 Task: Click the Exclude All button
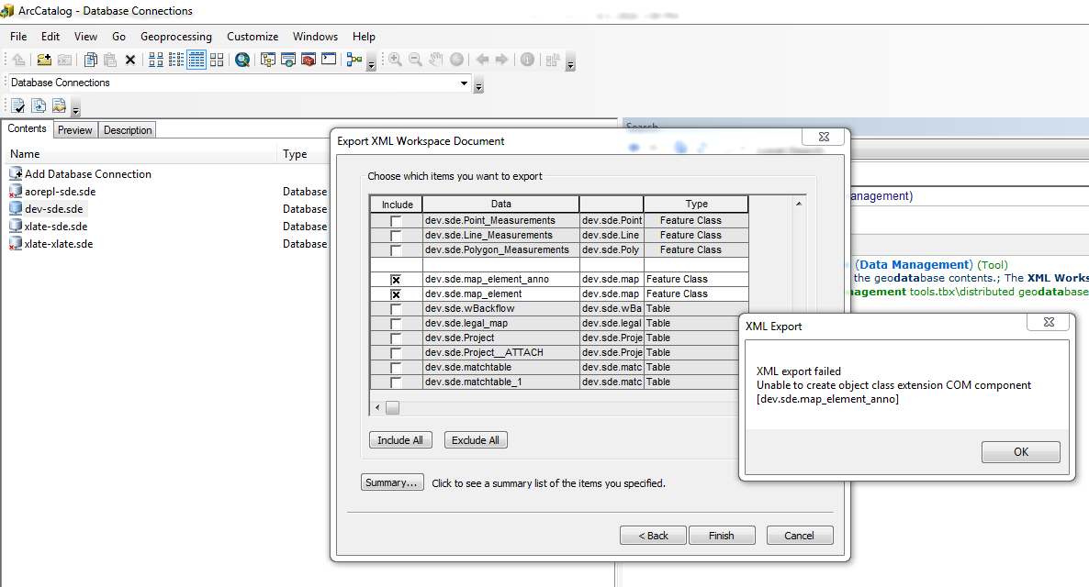click(x=475, y=440)
